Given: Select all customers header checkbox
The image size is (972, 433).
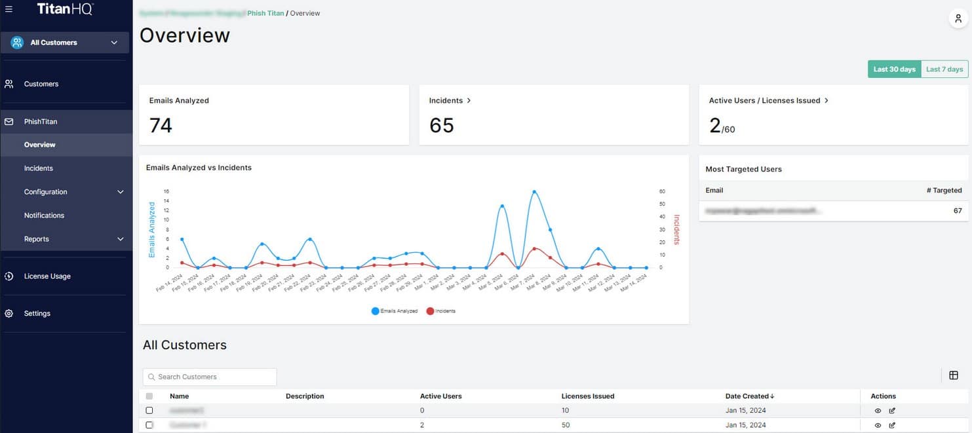Looking at the screenshot, I should [149, 396].
